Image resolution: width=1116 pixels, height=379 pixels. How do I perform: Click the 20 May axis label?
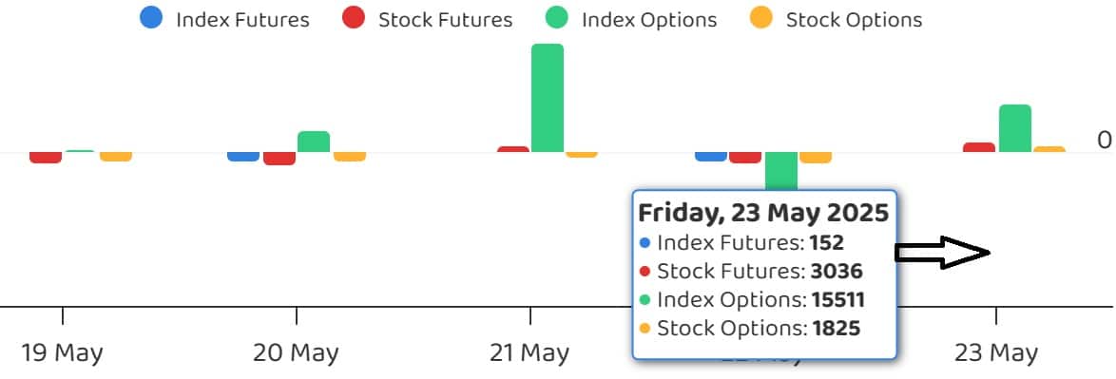point(296,352)
